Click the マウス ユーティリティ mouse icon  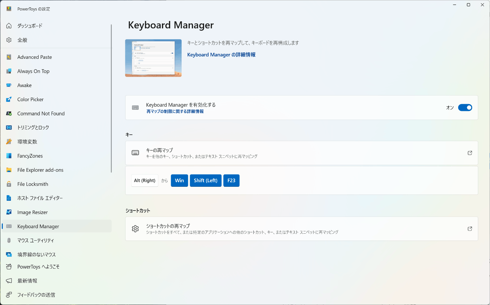tap(9, 240)
